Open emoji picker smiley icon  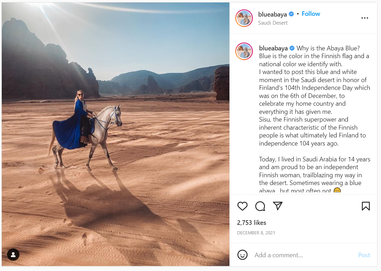pyautogui.click(x=242, y=255)
